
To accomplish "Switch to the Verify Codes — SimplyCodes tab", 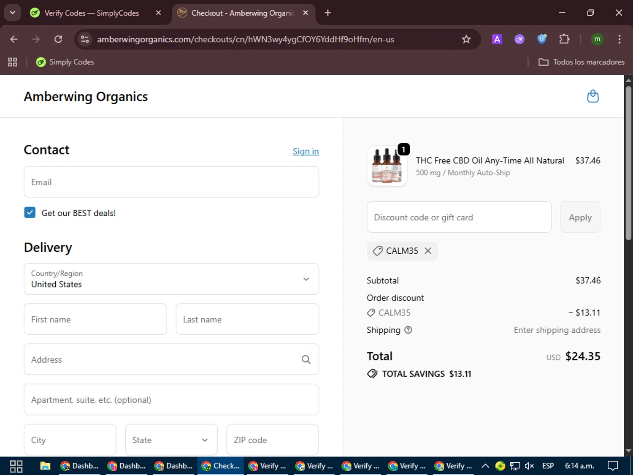I will [92, 13].
